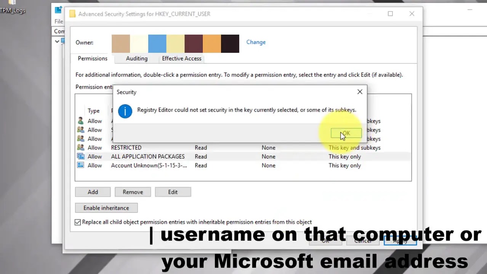Close the Security message dialog with X
Image resolution: width=487 pixels, height=274 pixels.
360,92
